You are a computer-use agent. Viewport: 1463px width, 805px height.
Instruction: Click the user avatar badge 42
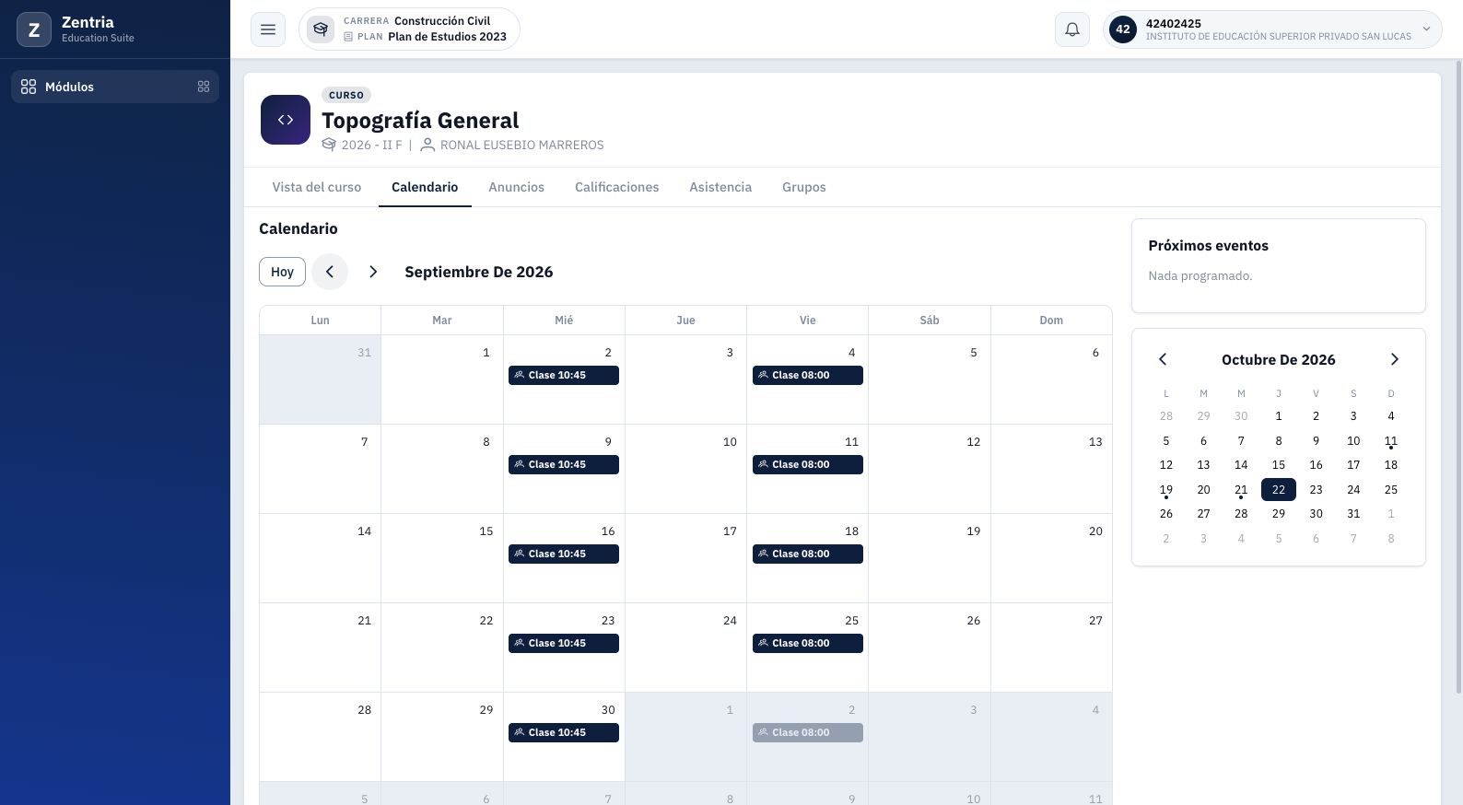tap(1123, 29)
